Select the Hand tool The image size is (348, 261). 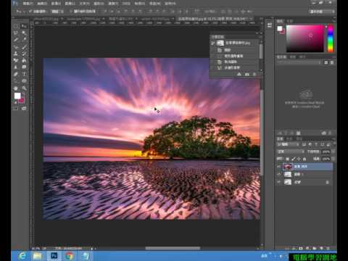click(16, 88)
